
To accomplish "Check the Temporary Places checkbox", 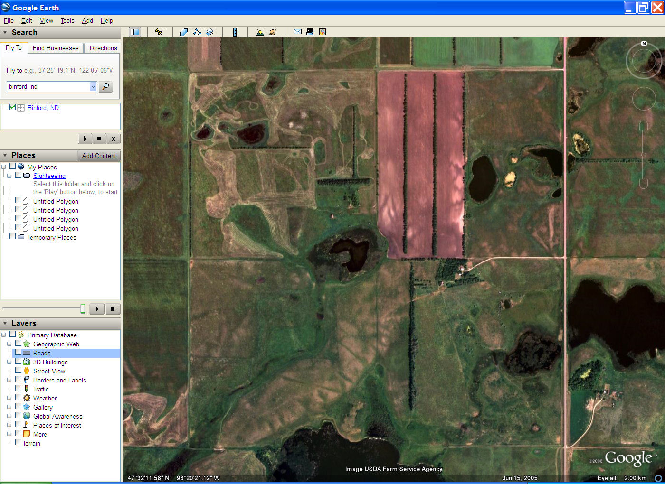I will coord(13,236).
